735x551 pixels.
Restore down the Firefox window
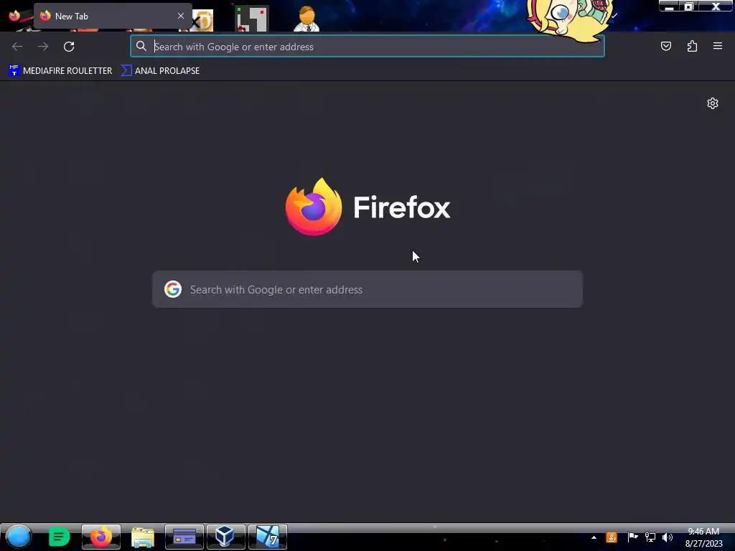point(689,6)
